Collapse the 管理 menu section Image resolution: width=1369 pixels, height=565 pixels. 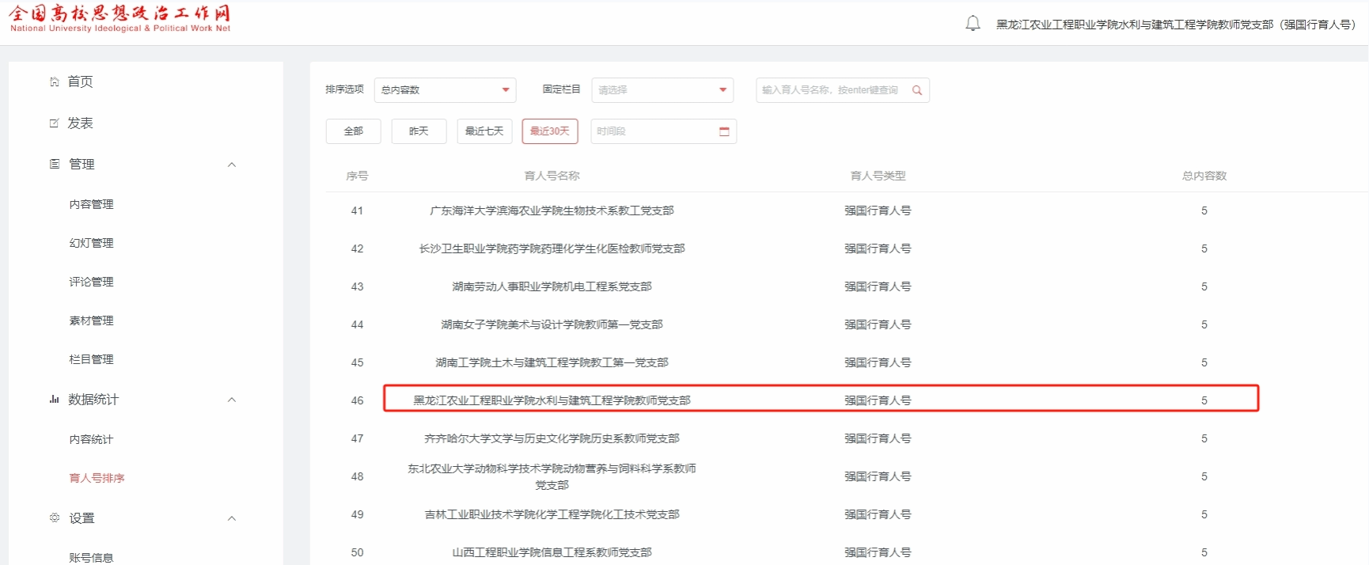[232, 165]
